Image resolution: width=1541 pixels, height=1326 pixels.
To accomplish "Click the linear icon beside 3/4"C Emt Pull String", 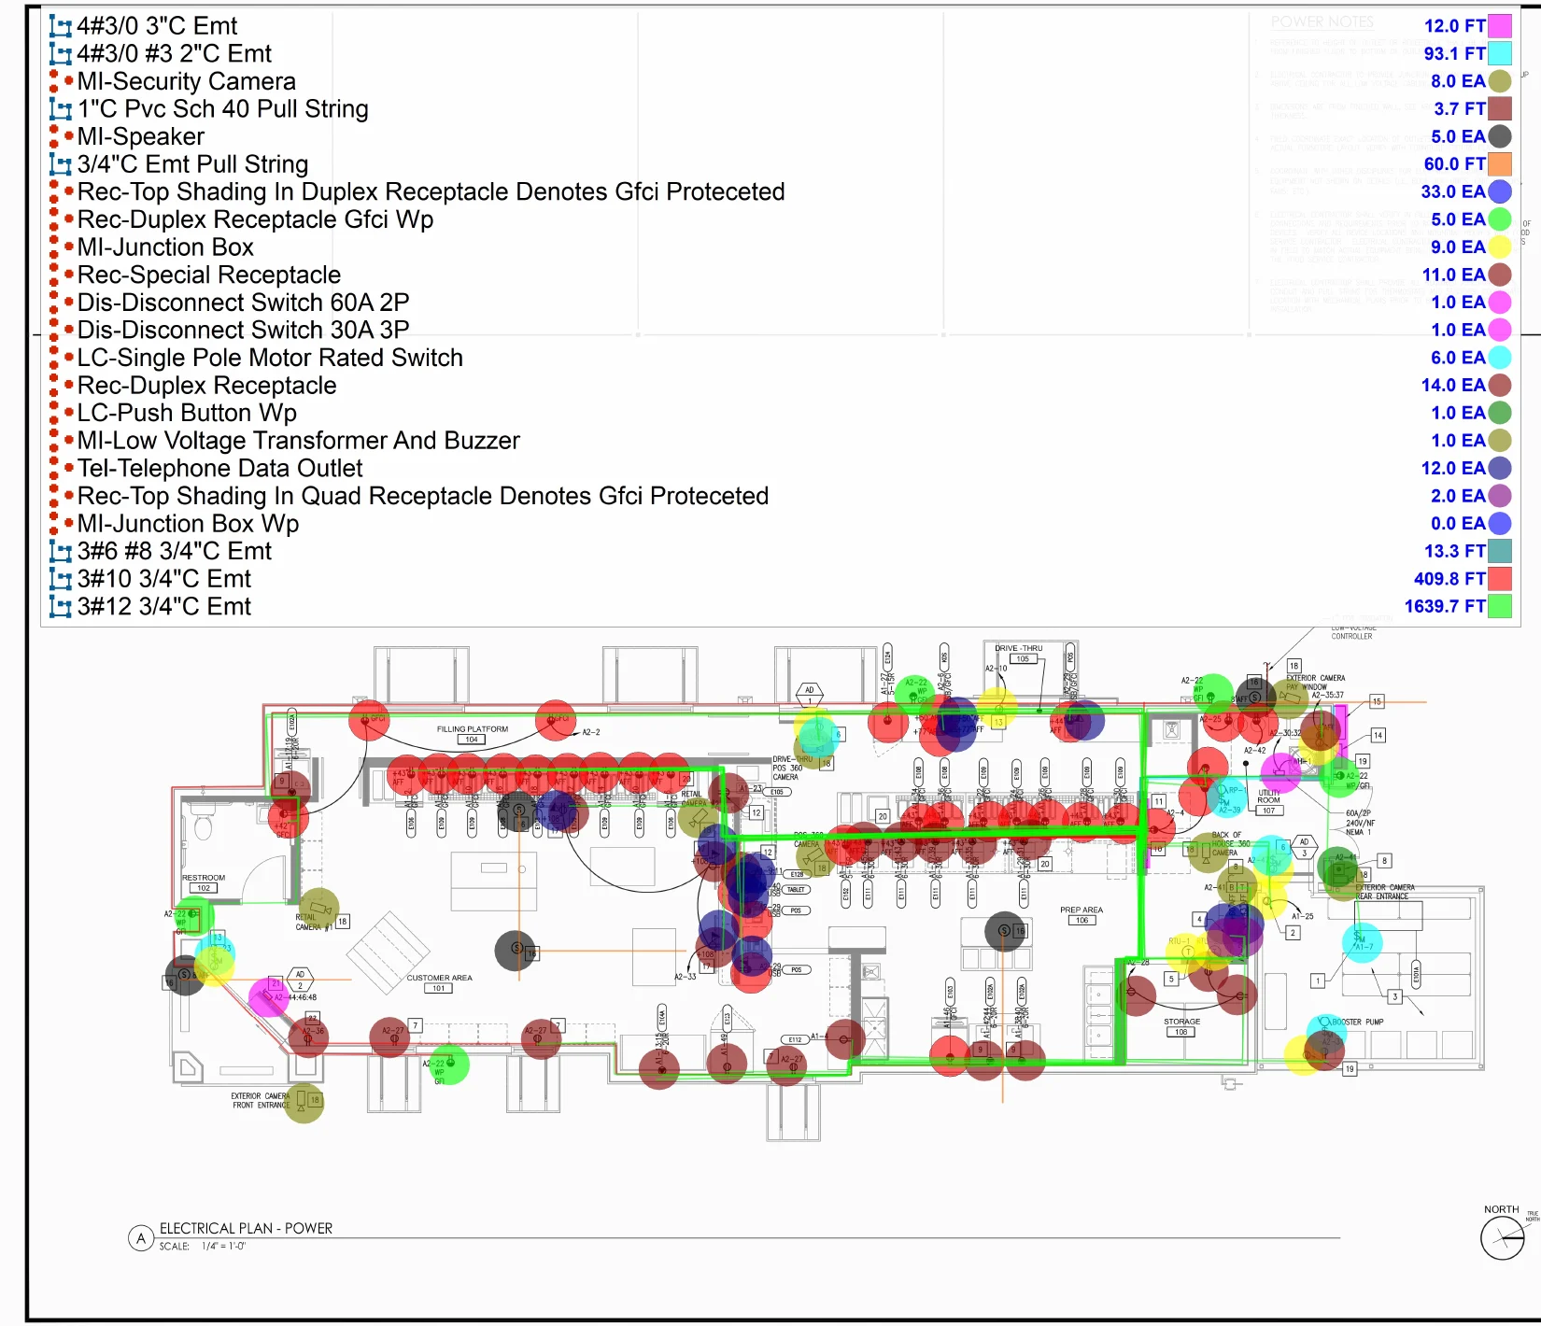I will pyautogui.click(x=61, y=165).
